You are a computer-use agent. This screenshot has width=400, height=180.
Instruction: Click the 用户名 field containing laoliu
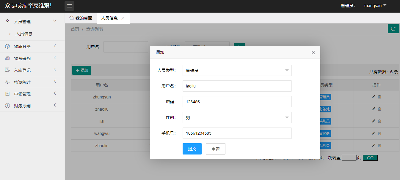(237, 86)
